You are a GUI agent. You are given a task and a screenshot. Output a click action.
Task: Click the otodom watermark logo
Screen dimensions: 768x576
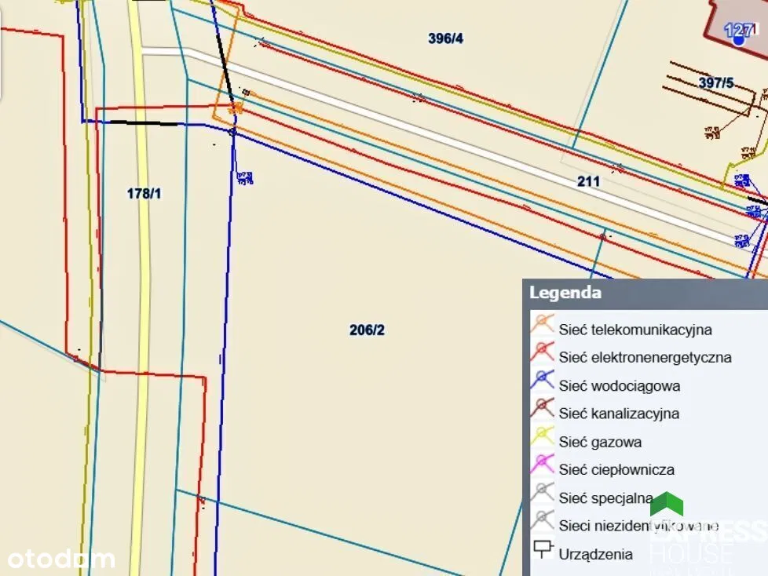[x=61, y=559]
